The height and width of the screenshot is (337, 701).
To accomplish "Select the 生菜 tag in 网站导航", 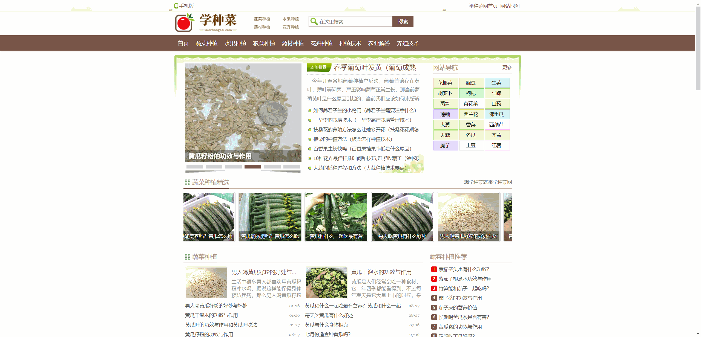I will (x=497, y=83).
